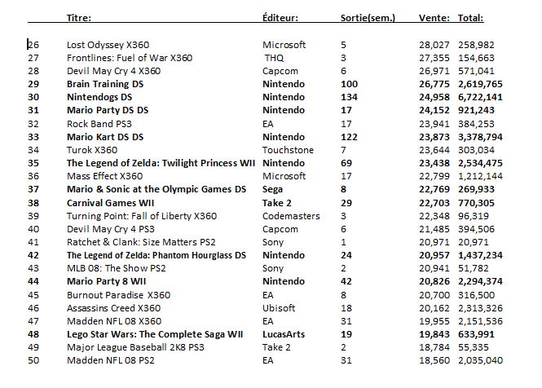Viewport: 542px width, 388px height.
Task: Select the "Sortie(sem.)" column header
Action: (367, 16)
